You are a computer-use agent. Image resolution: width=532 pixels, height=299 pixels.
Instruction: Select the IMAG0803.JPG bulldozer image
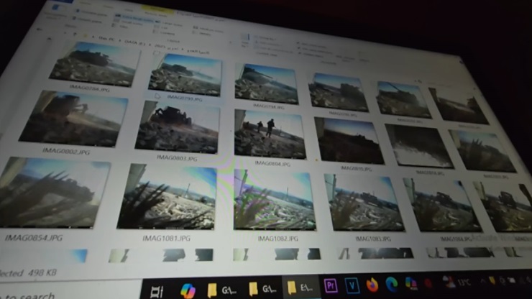coord(178,126)
